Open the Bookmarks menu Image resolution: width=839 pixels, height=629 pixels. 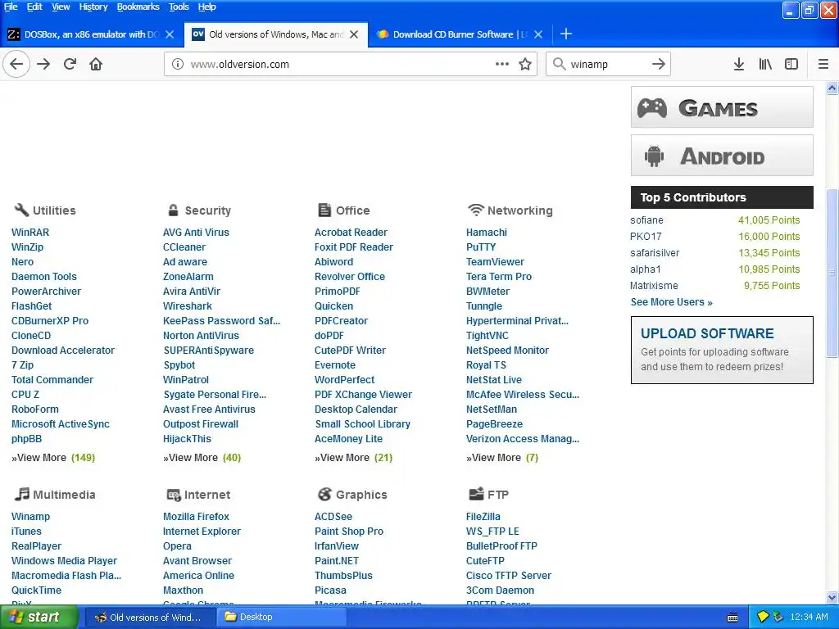click(138, 7)
